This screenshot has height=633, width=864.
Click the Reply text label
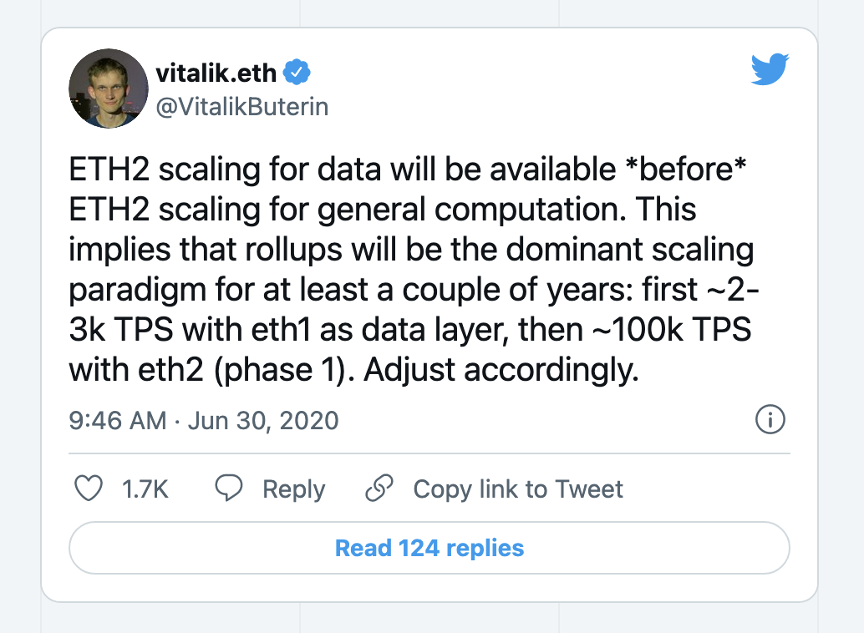[293, 489]
